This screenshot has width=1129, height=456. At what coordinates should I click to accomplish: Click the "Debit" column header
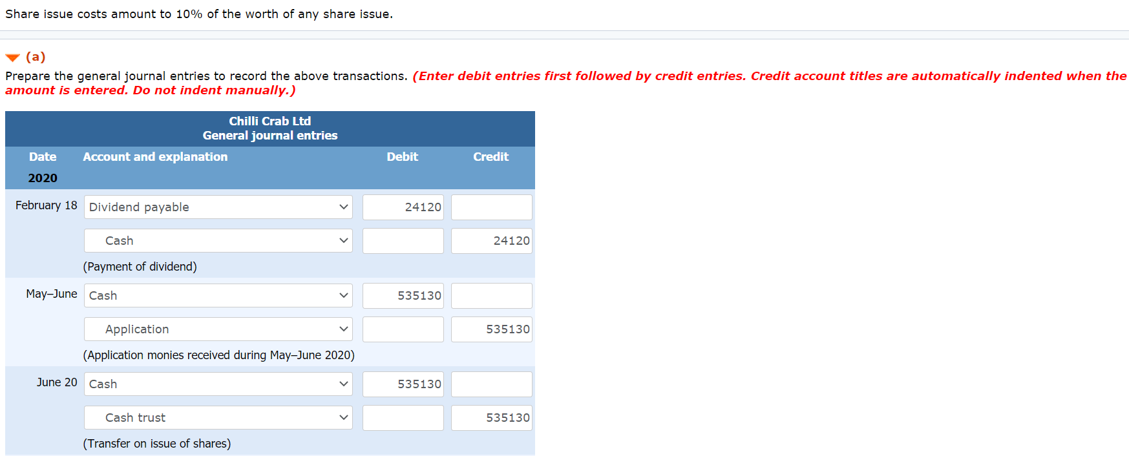tap(403, 156)
